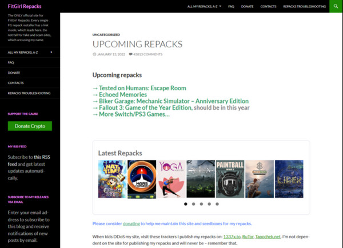
Task: Open Biker Garage: Mechanic Simulator Anniversary Edition
Action: coord(174,101)
